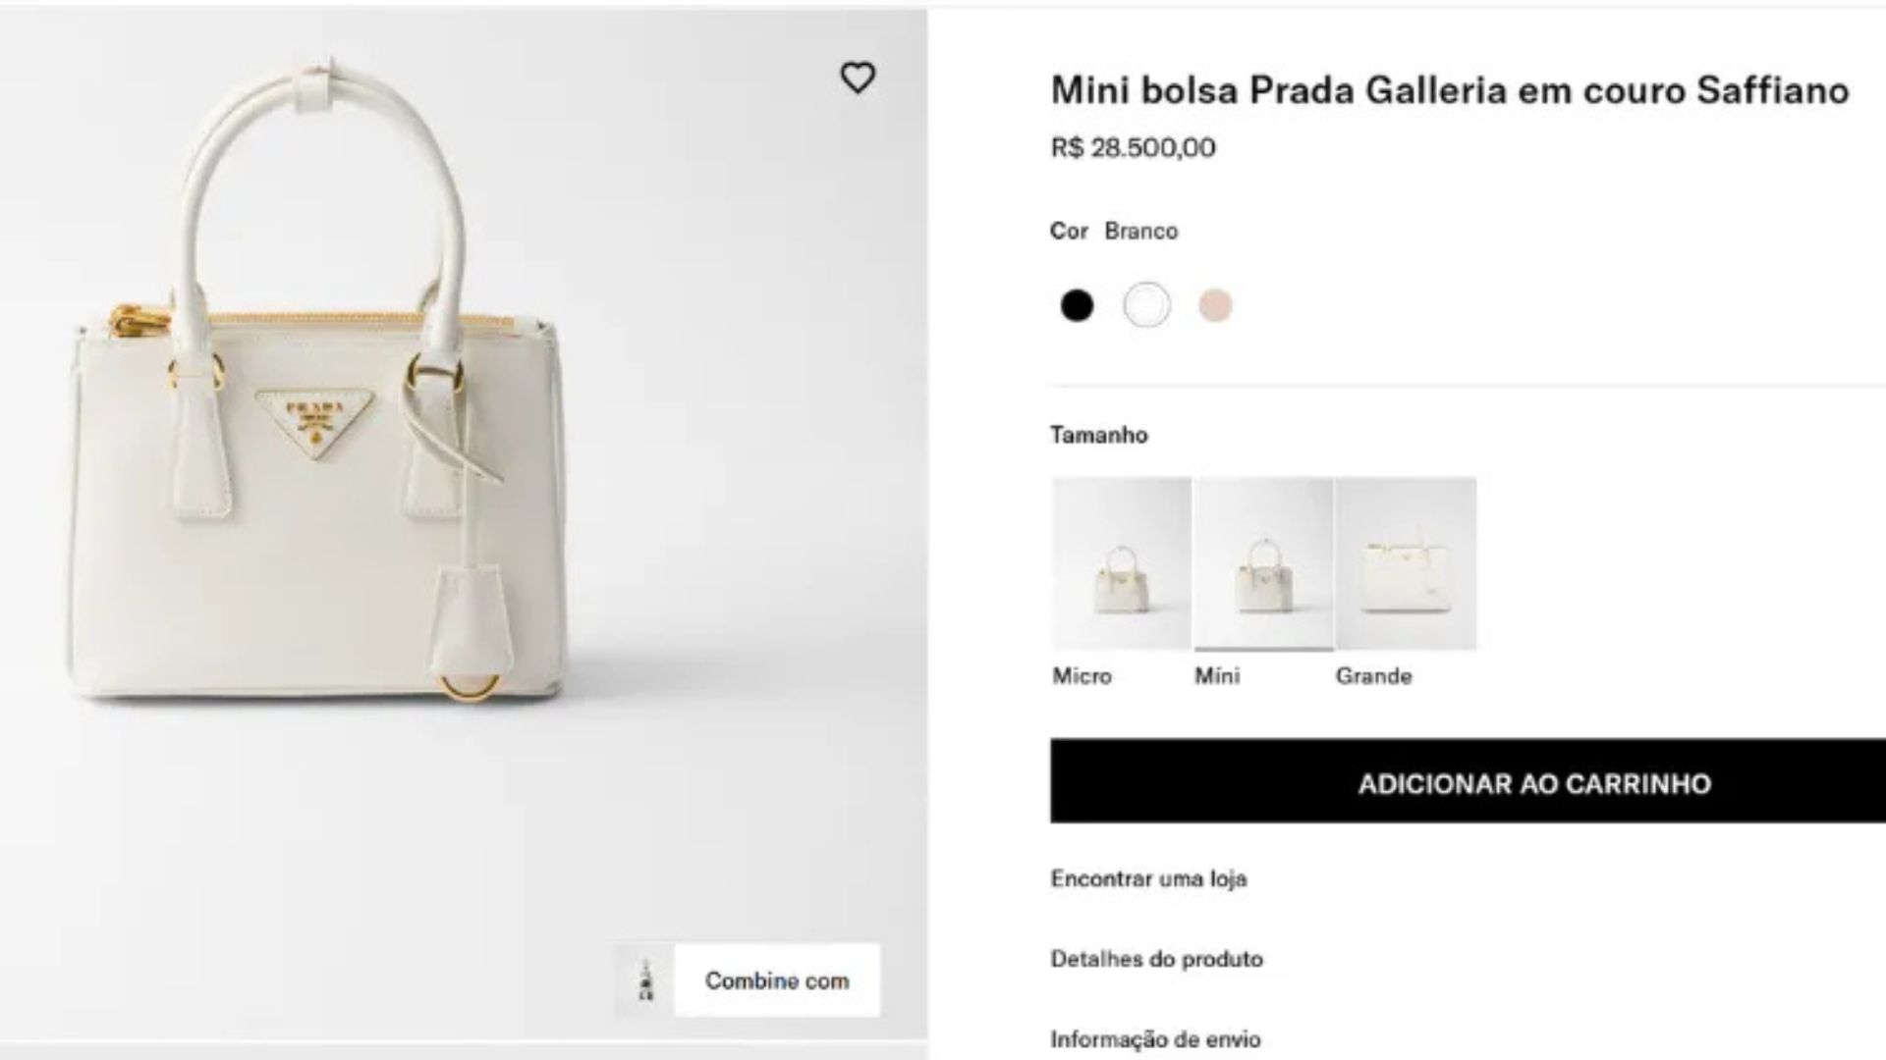Open the Combine com suggestions
The width and height of the screenshot is (1886, 1060).
tap(776, 980)
